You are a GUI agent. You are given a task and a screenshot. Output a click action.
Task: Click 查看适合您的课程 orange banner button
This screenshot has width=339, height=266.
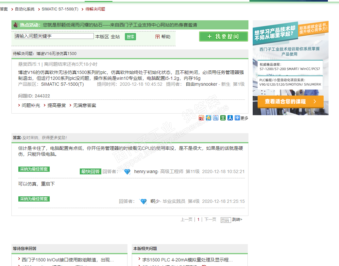point(291,101)
